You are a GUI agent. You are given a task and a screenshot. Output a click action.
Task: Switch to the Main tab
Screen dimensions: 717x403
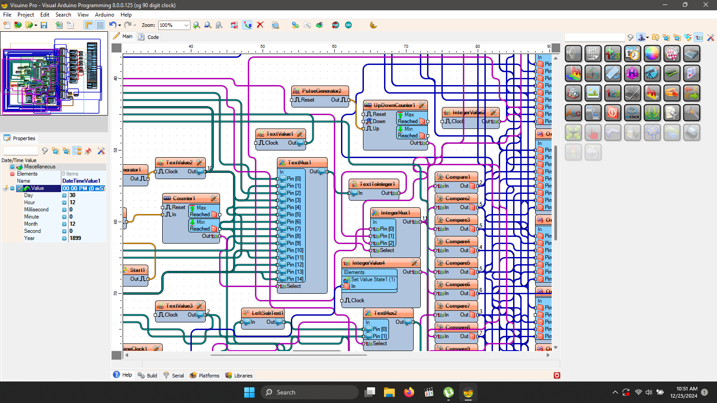click(x=123, y=36)
